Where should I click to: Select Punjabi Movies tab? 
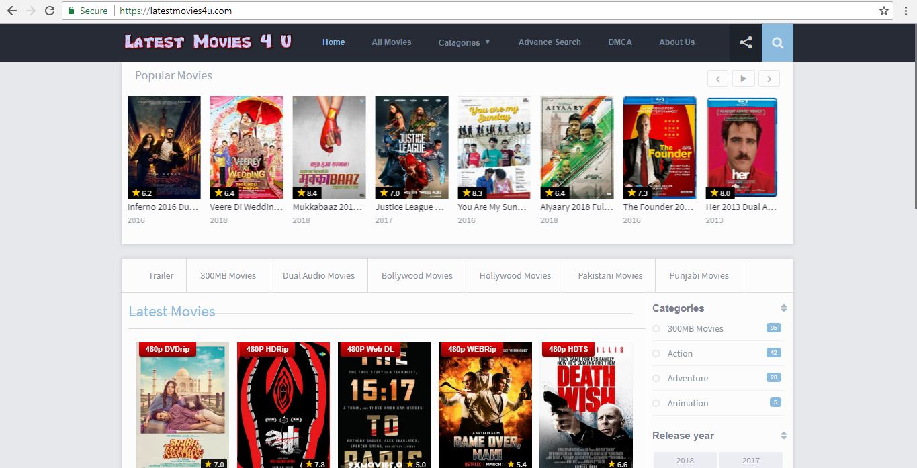(x=699, y=275)
